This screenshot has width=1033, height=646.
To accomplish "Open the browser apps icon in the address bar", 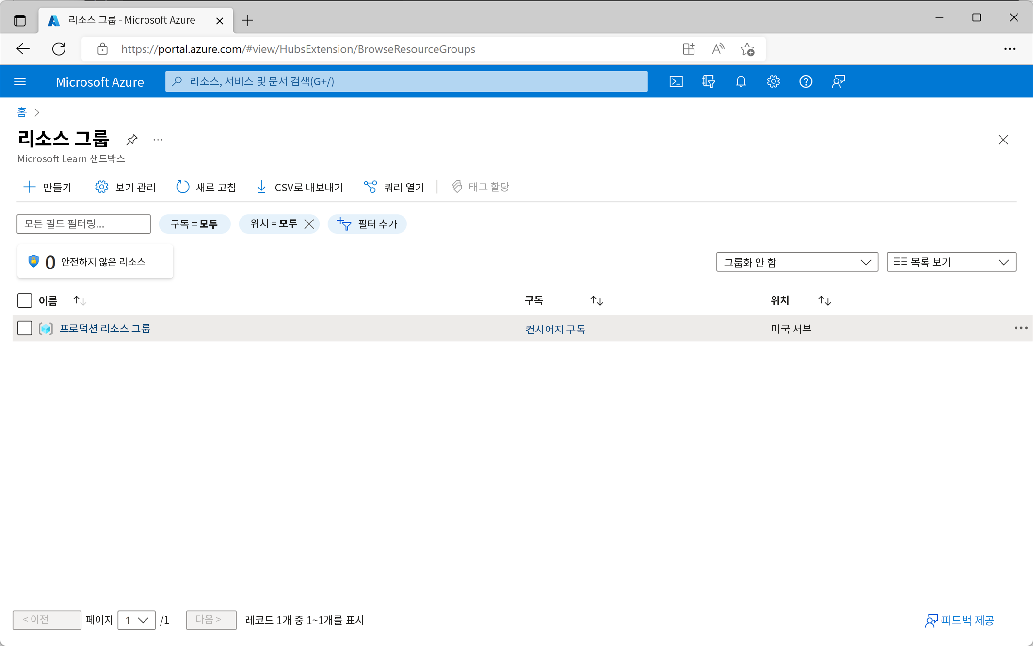I will pyautogui.click(x=688, y=49).
